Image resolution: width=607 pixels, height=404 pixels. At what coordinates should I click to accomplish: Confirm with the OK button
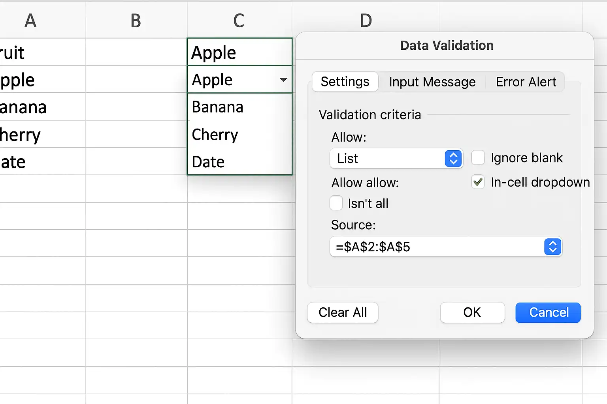click(472, 312)
